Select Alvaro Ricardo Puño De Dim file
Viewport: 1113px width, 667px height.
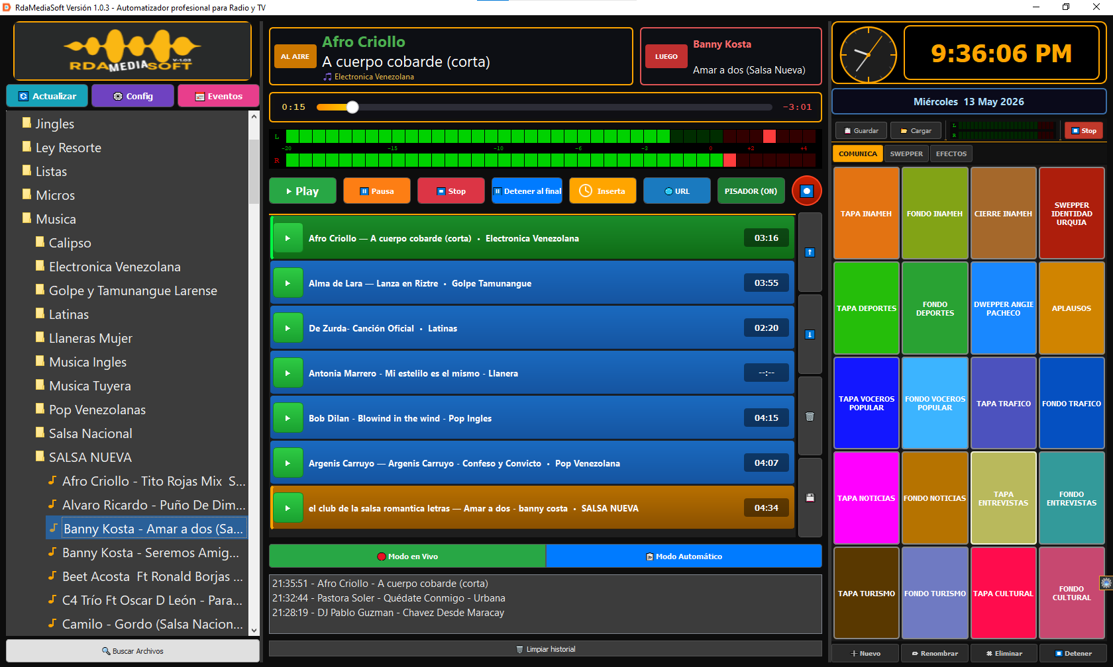tap(147, 505)
